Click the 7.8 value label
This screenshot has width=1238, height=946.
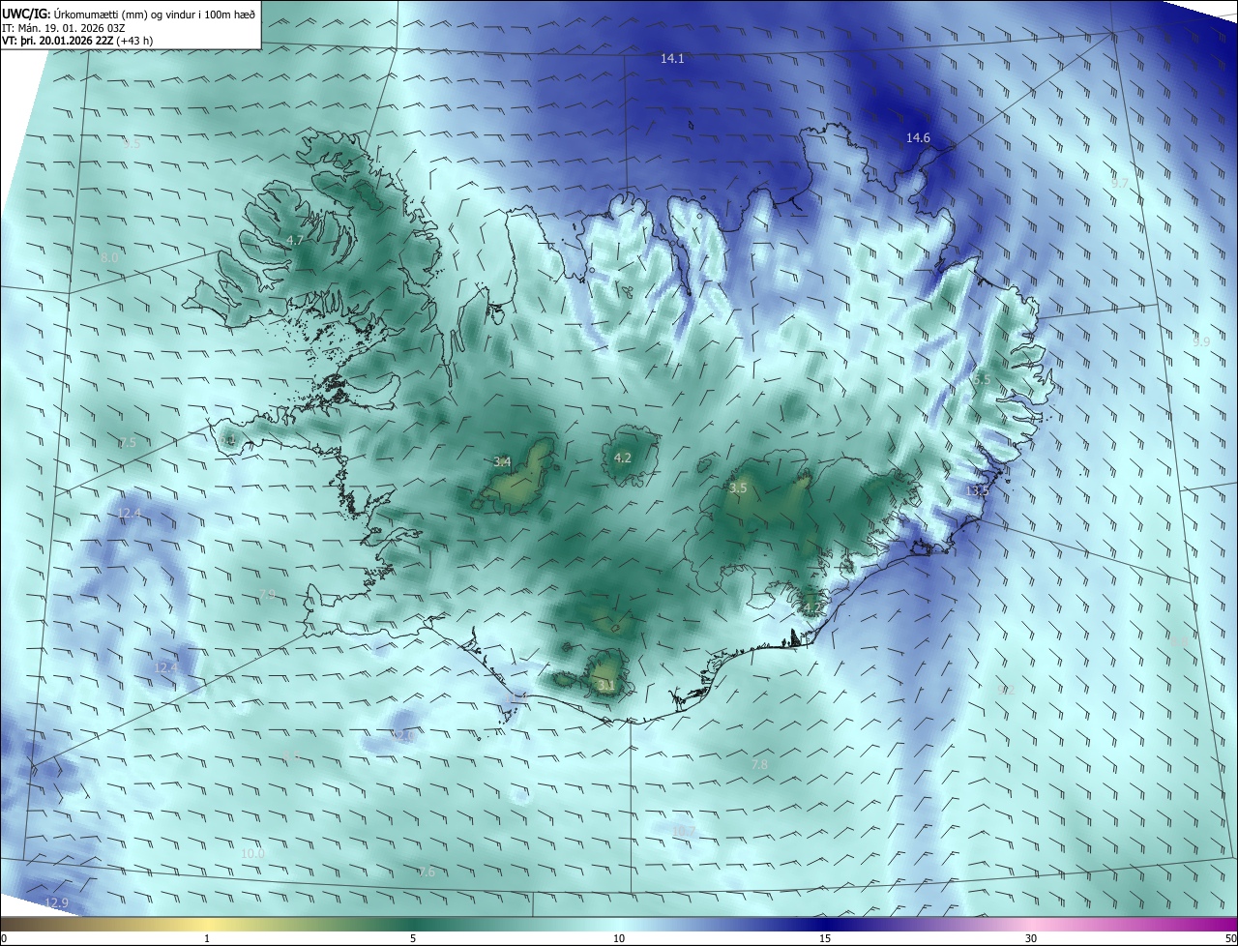(x=759, y=765)
